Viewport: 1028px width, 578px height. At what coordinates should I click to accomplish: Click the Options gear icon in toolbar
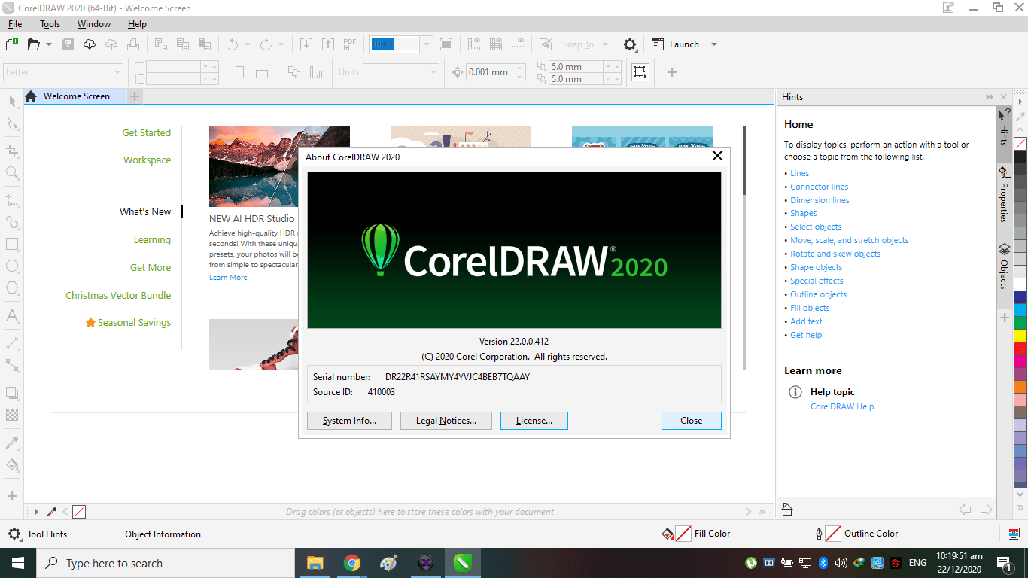point(631,44)
